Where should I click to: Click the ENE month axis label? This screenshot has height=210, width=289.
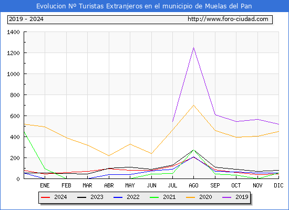[45, 185]
